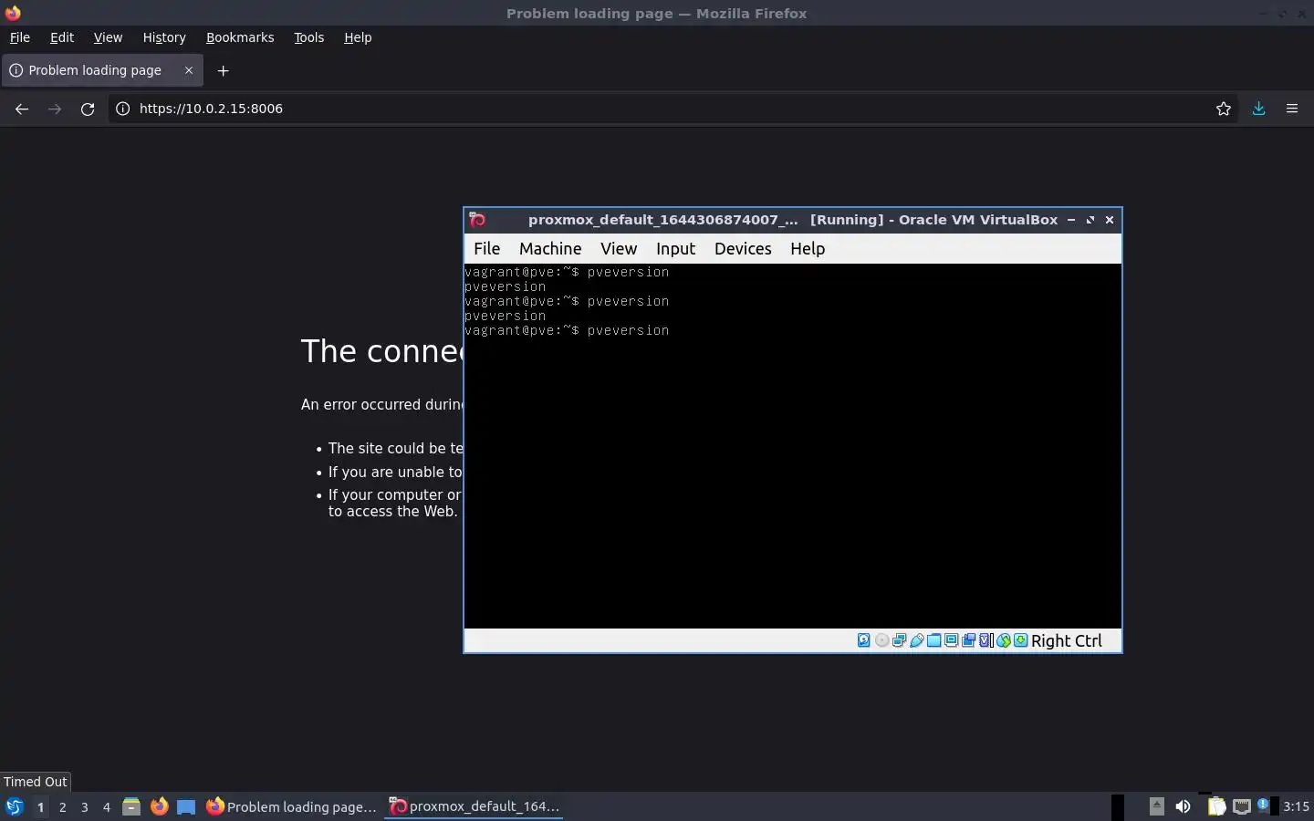Open Firefox Bookmarks menu
The height and width of the screenshot is (821, 1314).
pos(240,37)
